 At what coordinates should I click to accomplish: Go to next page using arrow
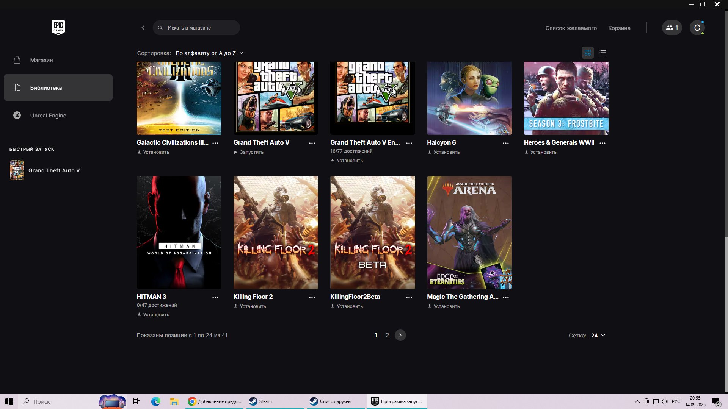400,335
